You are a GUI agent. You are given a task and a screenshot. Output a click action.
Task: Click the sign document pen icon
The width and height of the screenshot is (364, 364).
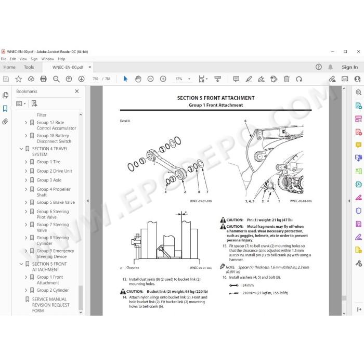click(x=261, y=79)
